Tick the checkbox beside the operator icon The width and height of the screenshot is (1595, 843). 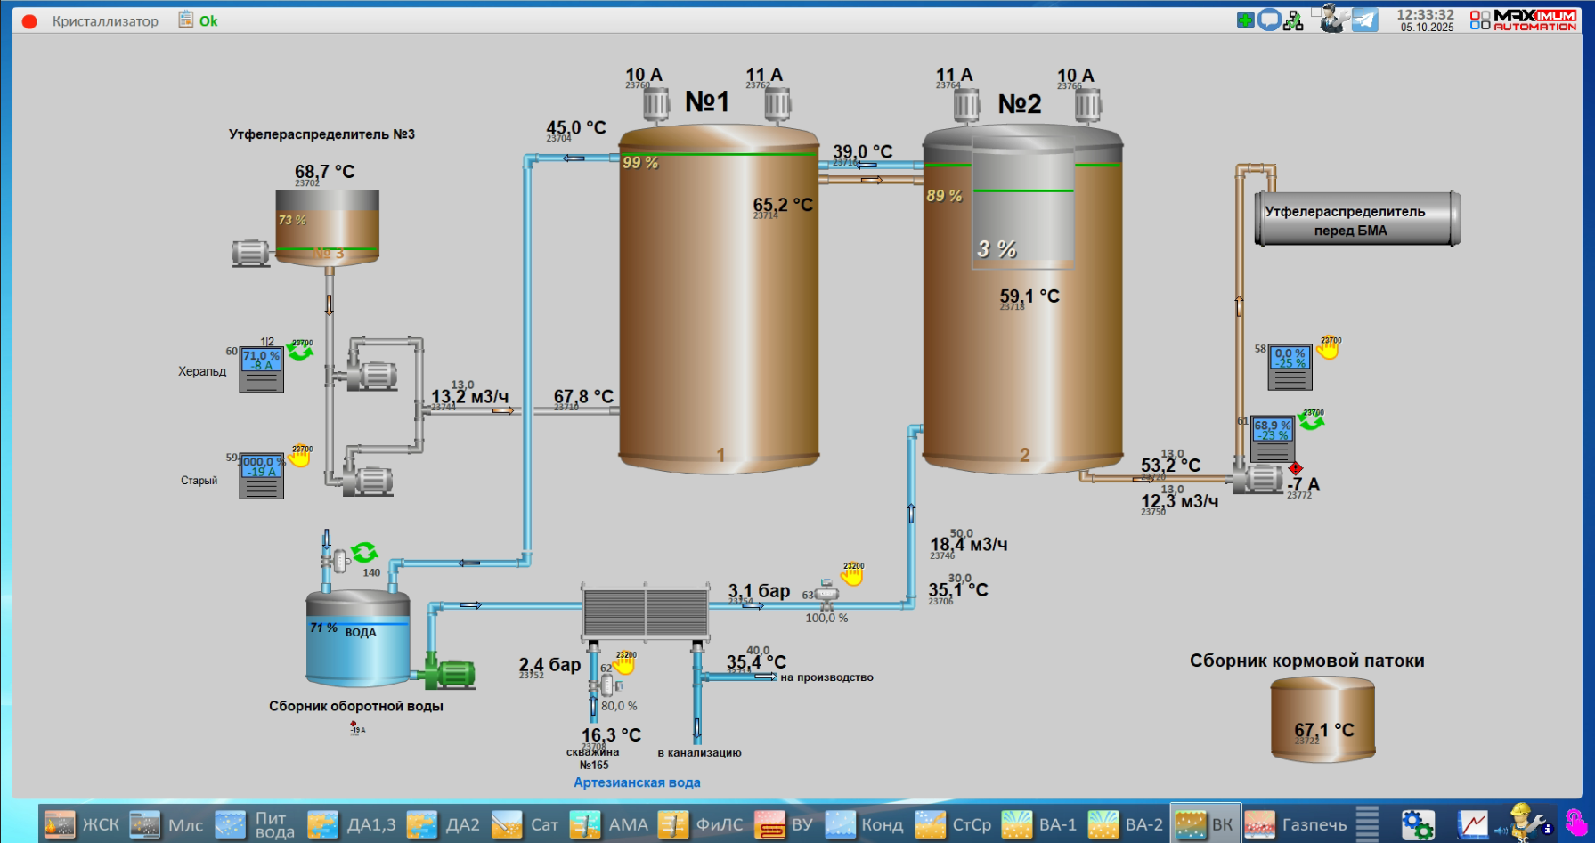tap(1316, 12)
